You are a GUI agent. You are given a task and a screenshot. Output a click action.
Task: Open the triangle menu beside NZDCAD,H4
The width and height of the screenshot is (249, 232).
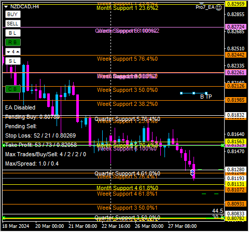(x=6, y=7)
